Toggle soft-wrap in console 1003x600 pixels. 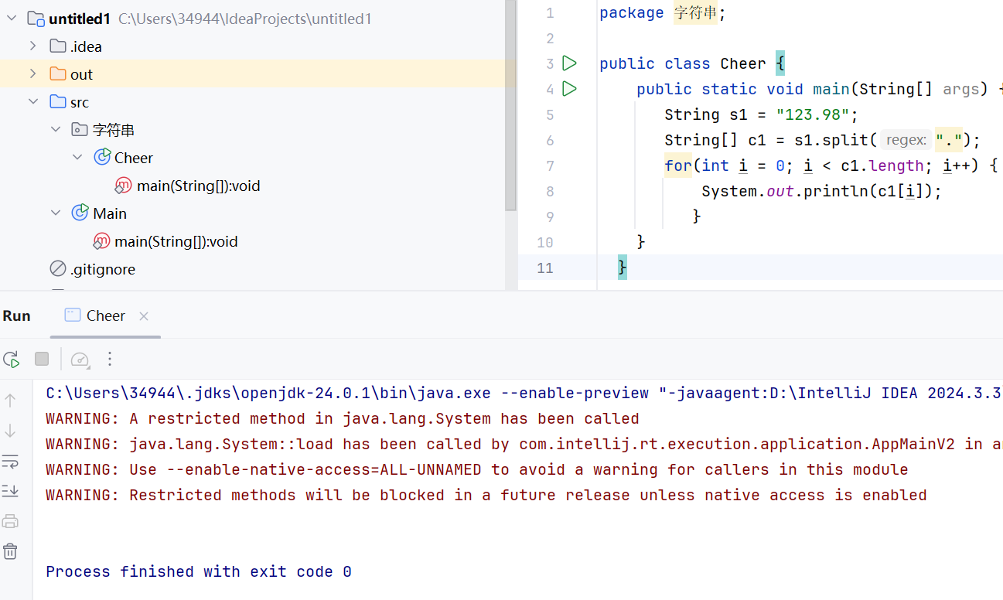tap(10, 462)
